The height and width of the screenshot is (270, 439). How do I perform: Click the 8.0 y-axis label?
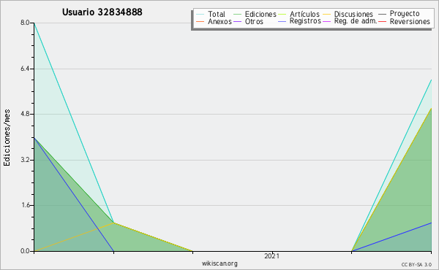pyautogui.click(x=25, y=23)
